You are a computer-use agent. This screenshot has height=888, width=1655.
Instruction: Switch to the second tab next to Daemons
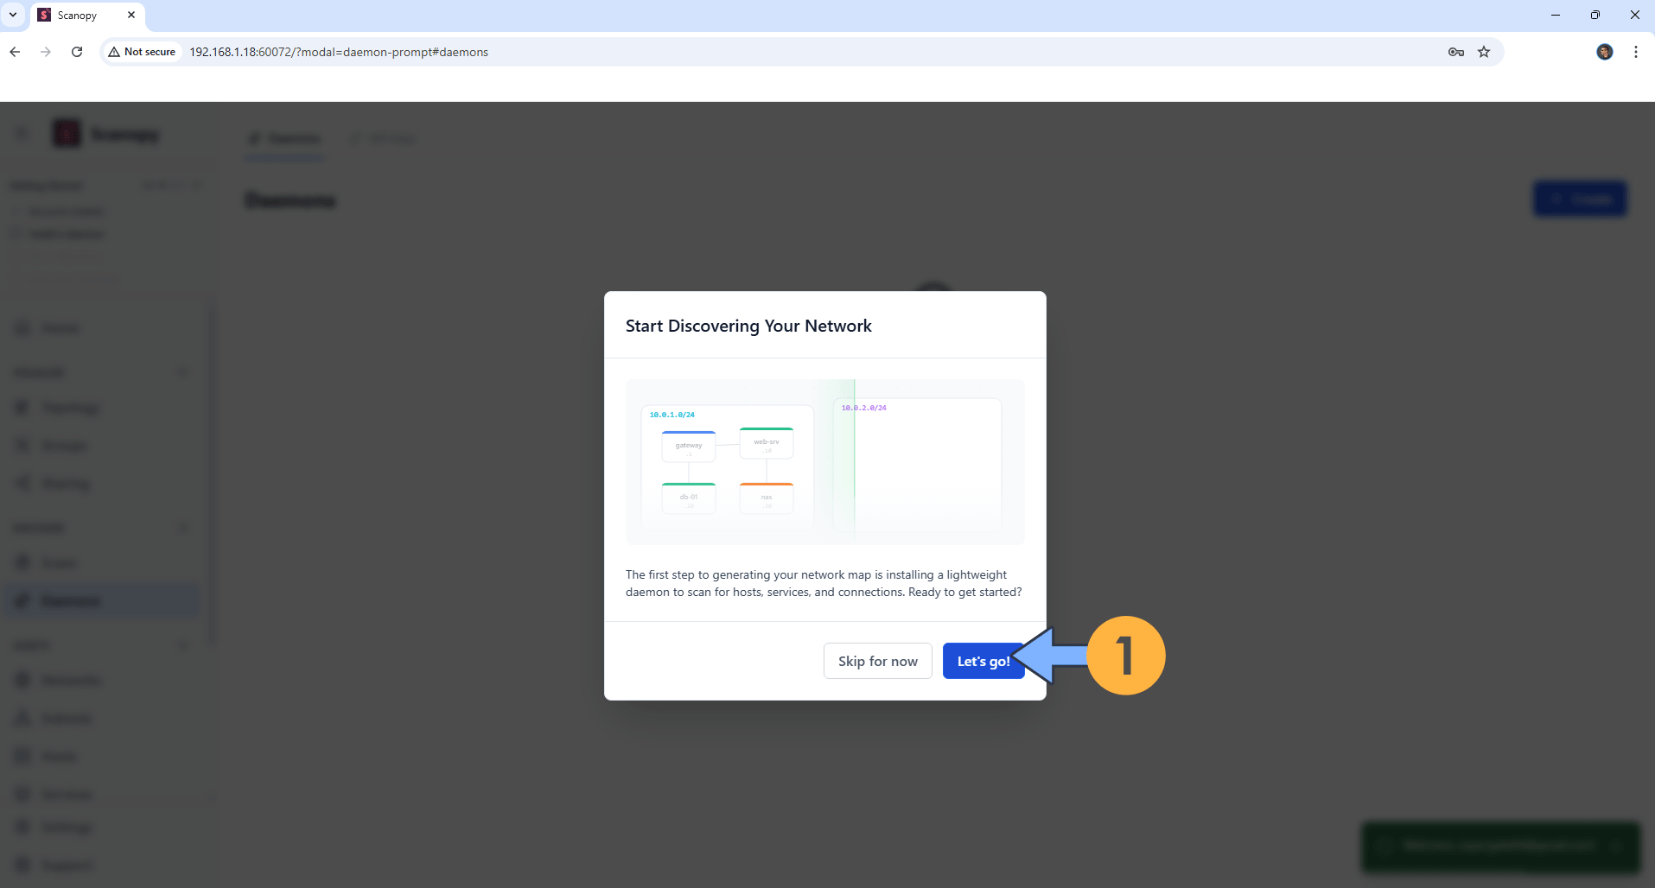(383, 138)
